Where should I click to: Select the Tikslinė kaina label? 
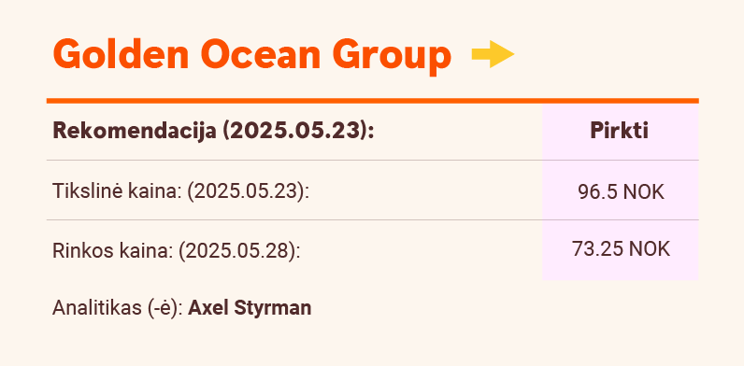[x=117, y=191]
